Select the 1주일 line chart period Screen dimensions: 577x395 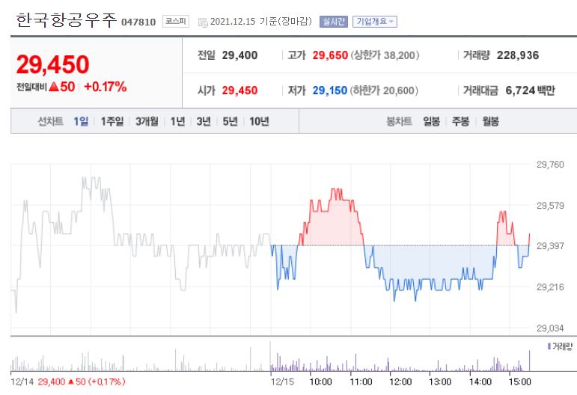pos(112,121)
